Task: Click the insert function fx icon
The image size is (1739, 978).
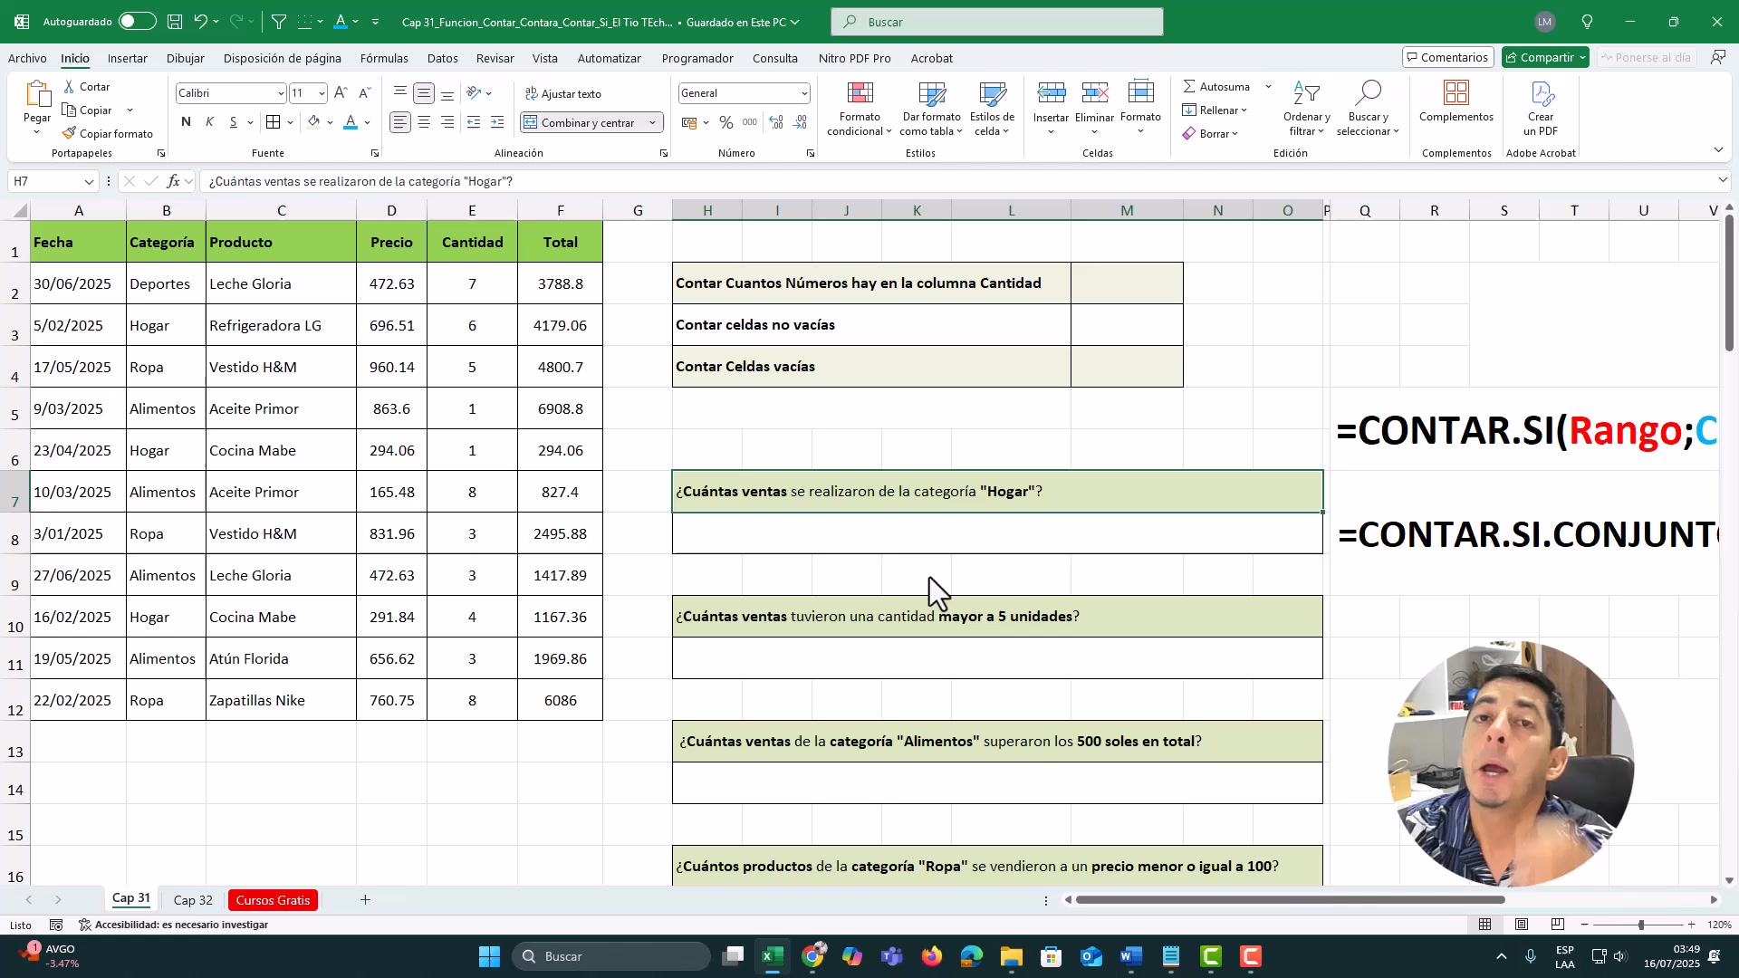Action: tap(173, 181)
